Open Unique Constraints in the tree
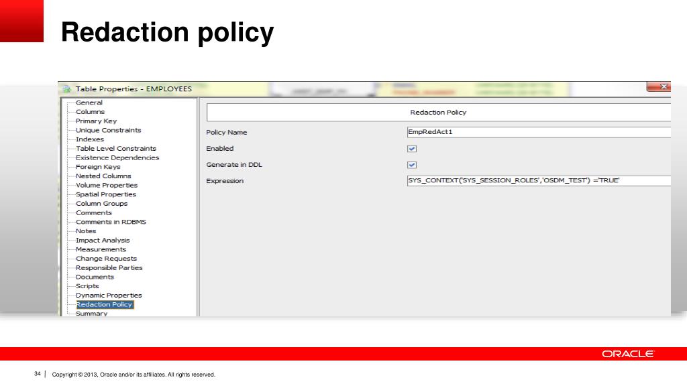This screenshot has width=687, height=386. pos(108,130)
